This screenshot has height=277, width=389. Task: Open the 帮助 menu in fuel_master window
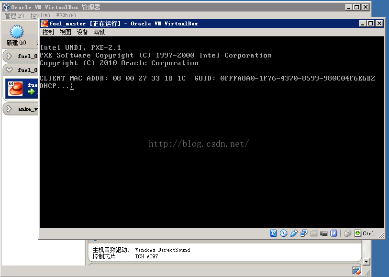pyautogui.click(x=100, y=32)
